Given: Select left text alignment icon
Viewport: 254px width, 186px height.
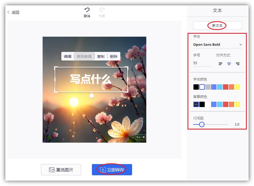Looking at the screenshot, I should pyautogui.click(x=220, y=64).
